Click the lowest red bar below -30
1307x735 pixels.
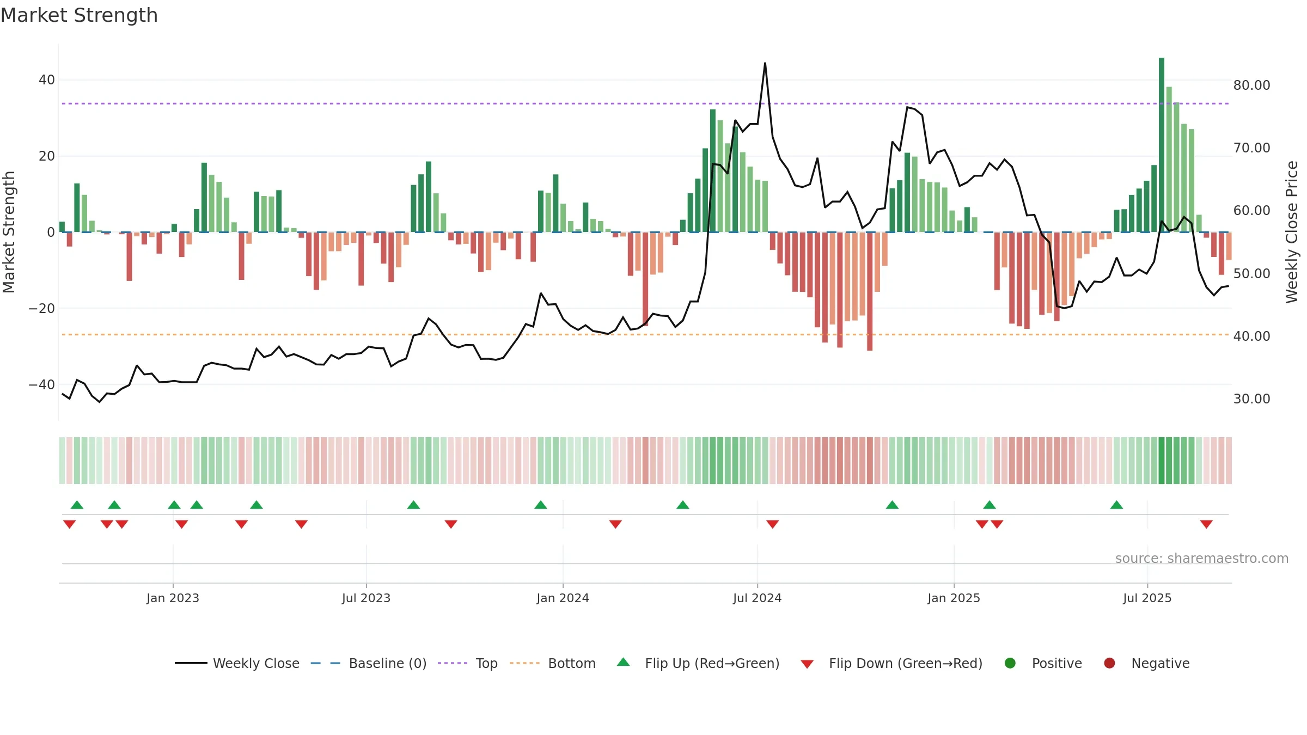tap(870, 291)
